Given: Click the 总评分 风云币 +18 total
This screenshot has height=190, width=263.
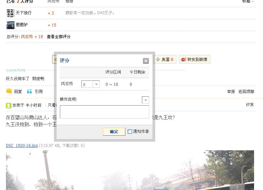Looking at the screenshot, I should (25, 37).
